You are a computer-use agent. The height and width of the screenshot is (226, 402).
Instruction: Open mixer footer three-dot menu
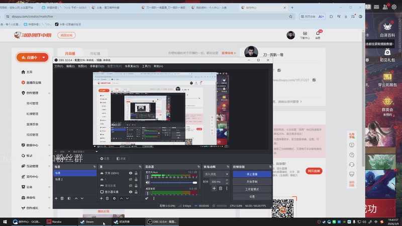[154, 198]
